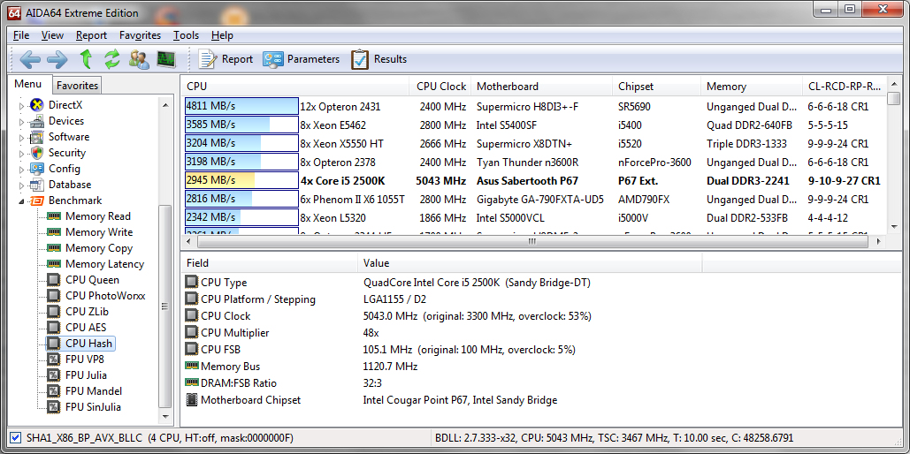Click the AIDA64 application icon in title bar
Viewport: 910px width, 454px height.
point(13,12)
